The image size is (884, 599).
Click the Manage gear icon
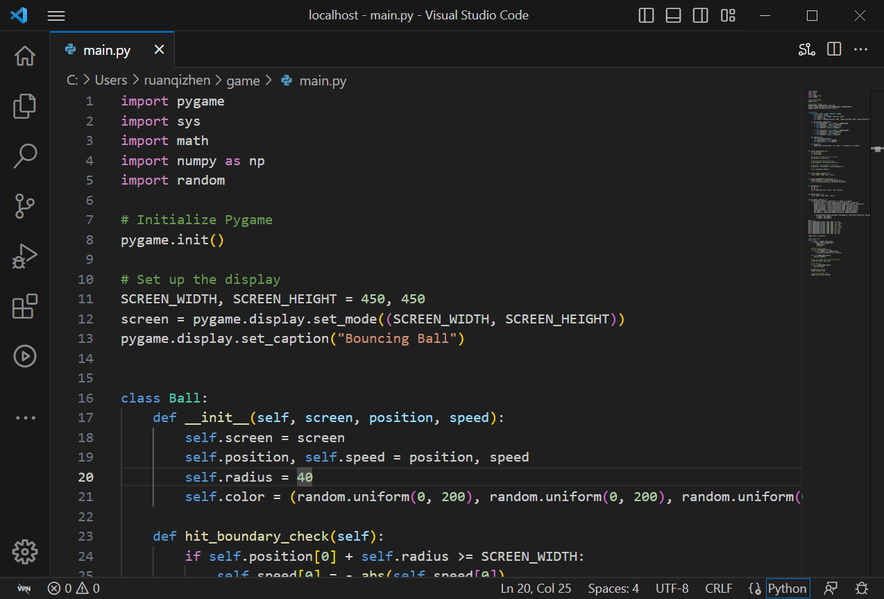point(24,552)
